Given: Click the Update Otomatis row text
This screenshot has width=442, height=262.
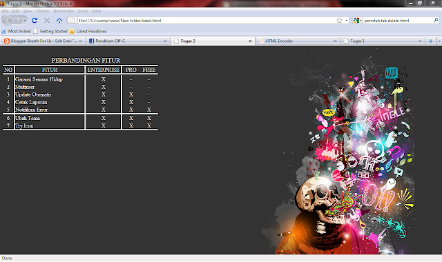Looking at the screenshot, I should click(33, 94).
